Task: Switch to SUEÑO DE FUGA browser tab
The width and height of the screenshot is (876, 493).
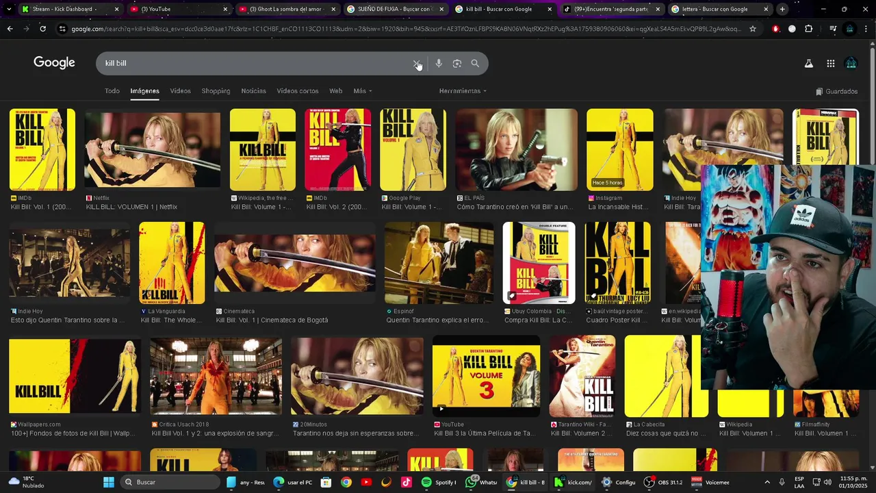Action: 394,9
